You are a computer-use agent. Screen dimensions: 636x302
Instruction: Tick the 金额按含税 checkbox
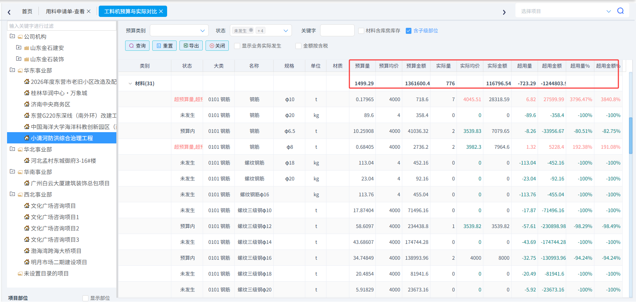[x=299, y=46]
